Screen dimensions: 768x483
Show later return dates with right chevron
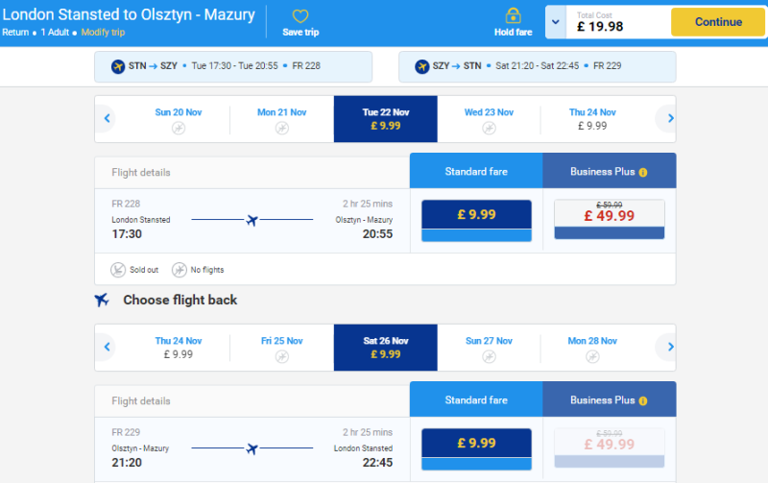670,347
